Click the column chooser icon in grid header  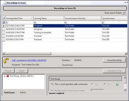tap(4, 19)
